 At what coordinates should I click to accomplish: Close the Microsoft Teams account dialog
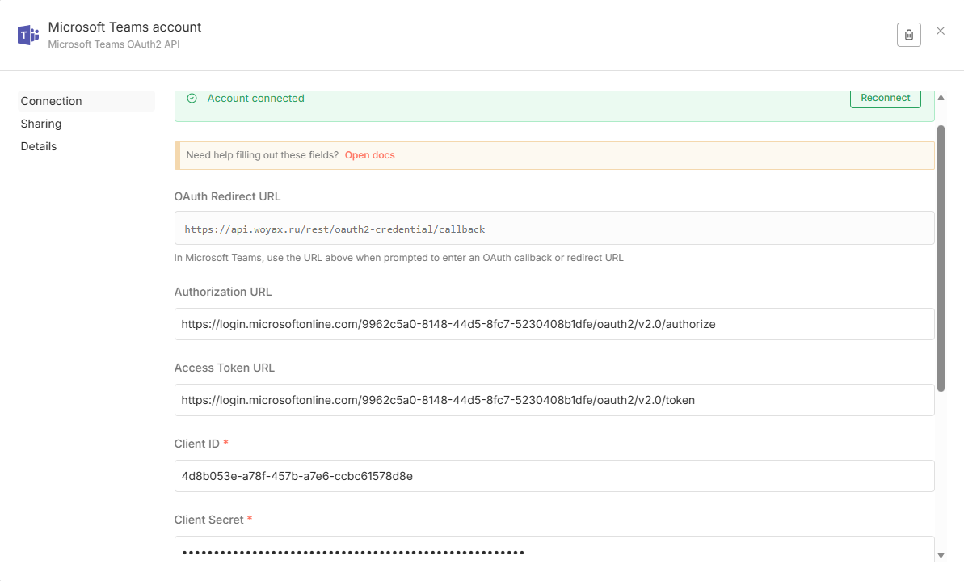pos(941,31)
